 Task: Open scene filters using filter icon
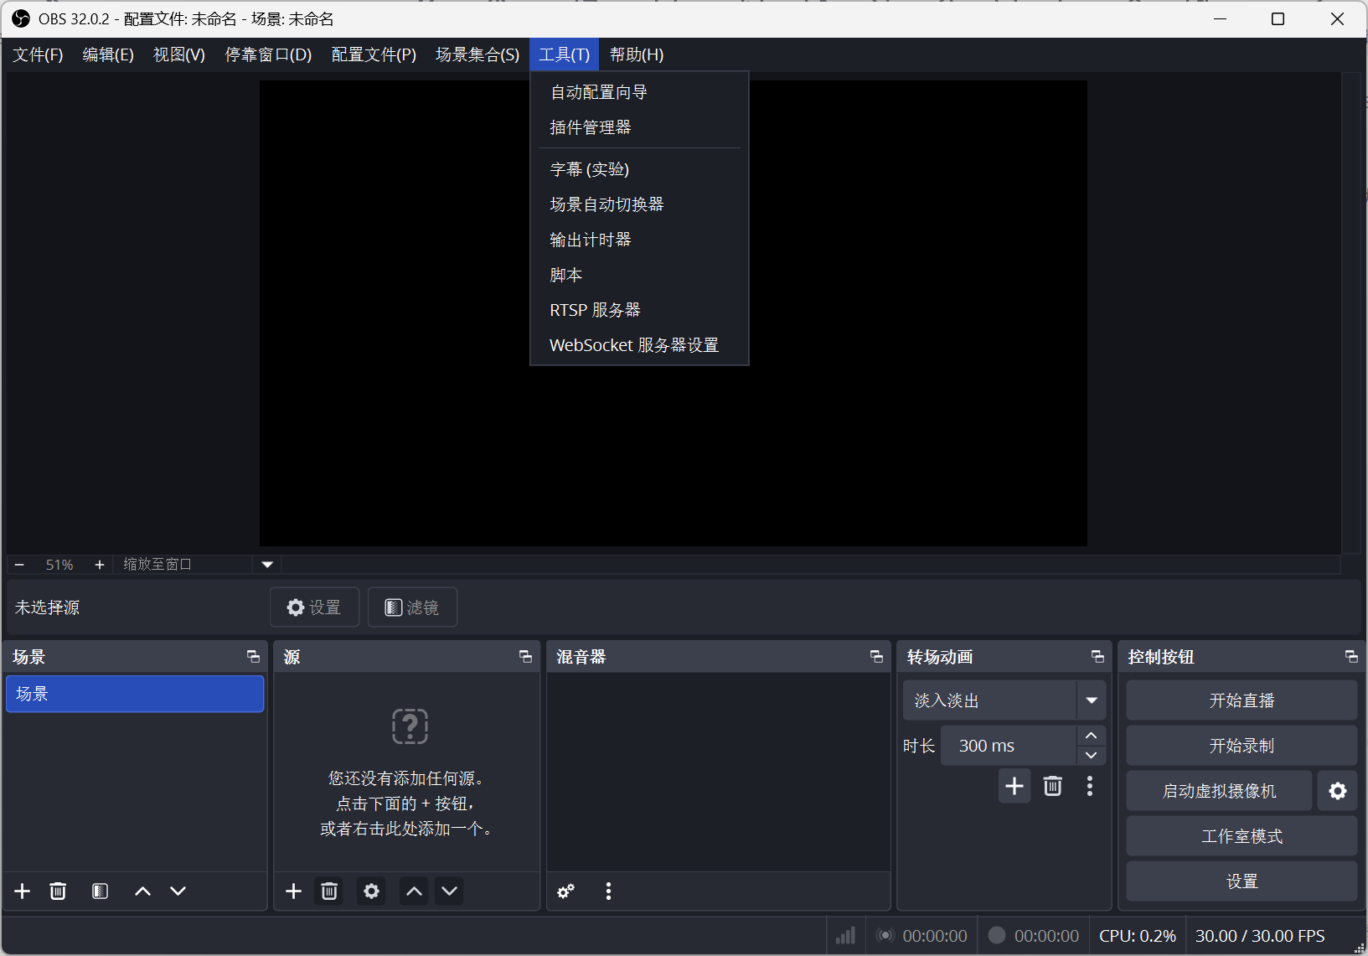click(100, 891)
